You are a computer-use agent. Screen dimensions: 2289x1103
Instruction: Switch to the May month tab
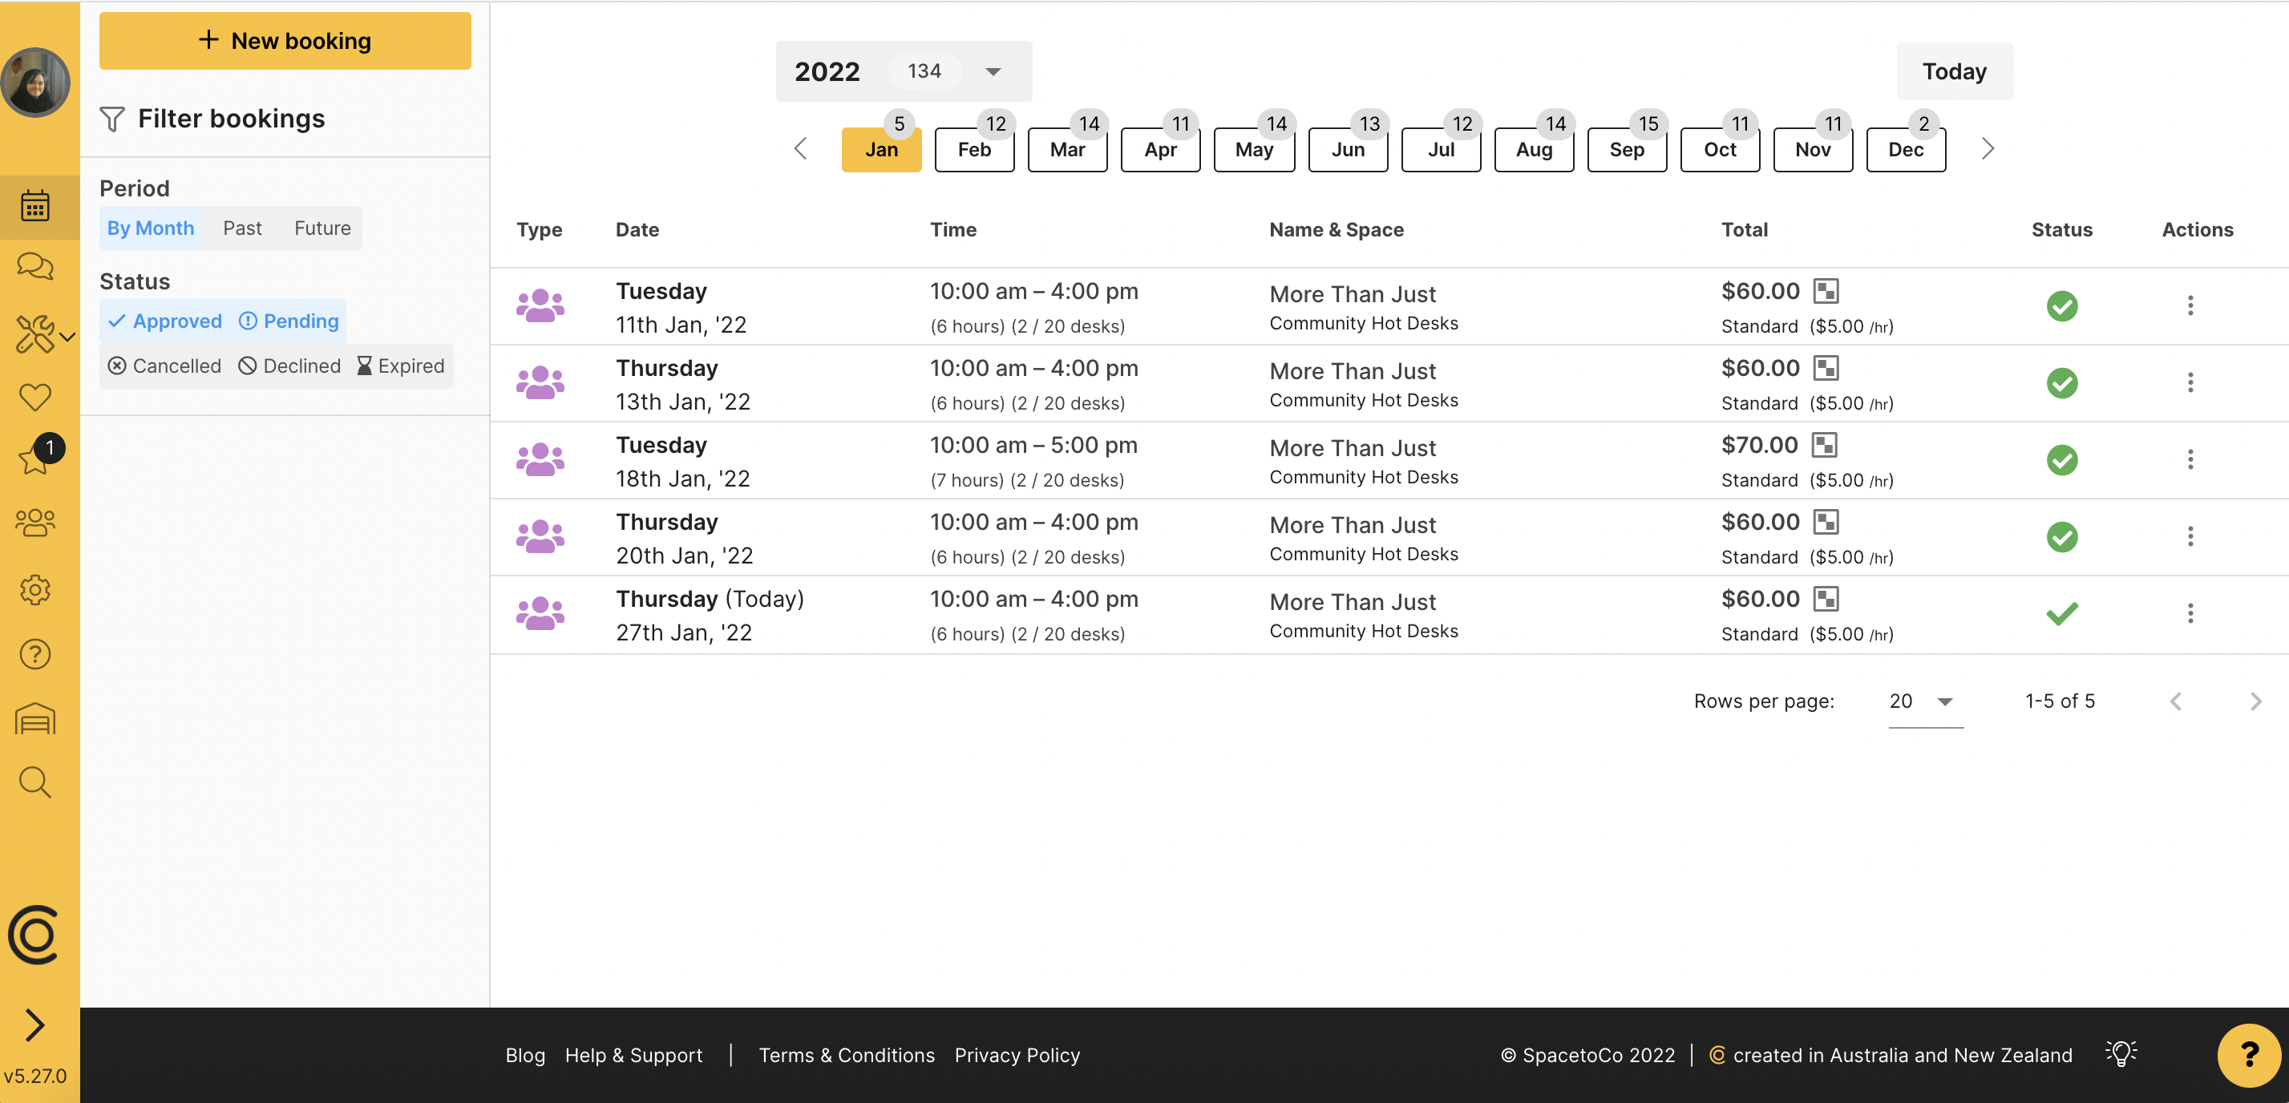[x=1254, y=149]
